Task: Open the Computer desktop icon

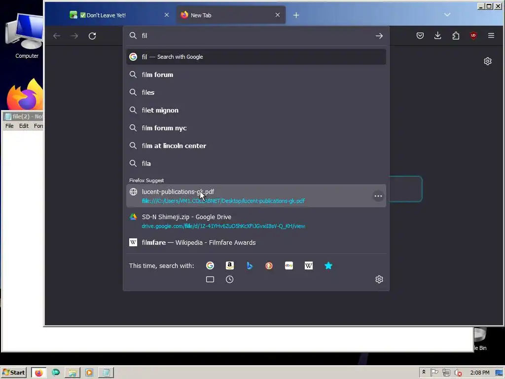Action: pyautogui.click(x=27, y=36)
